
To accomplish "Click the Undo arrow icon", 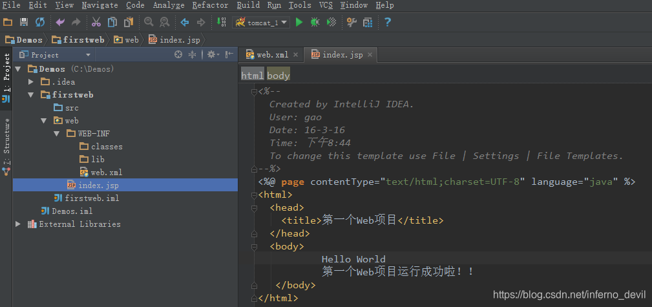I will [60, 23].
